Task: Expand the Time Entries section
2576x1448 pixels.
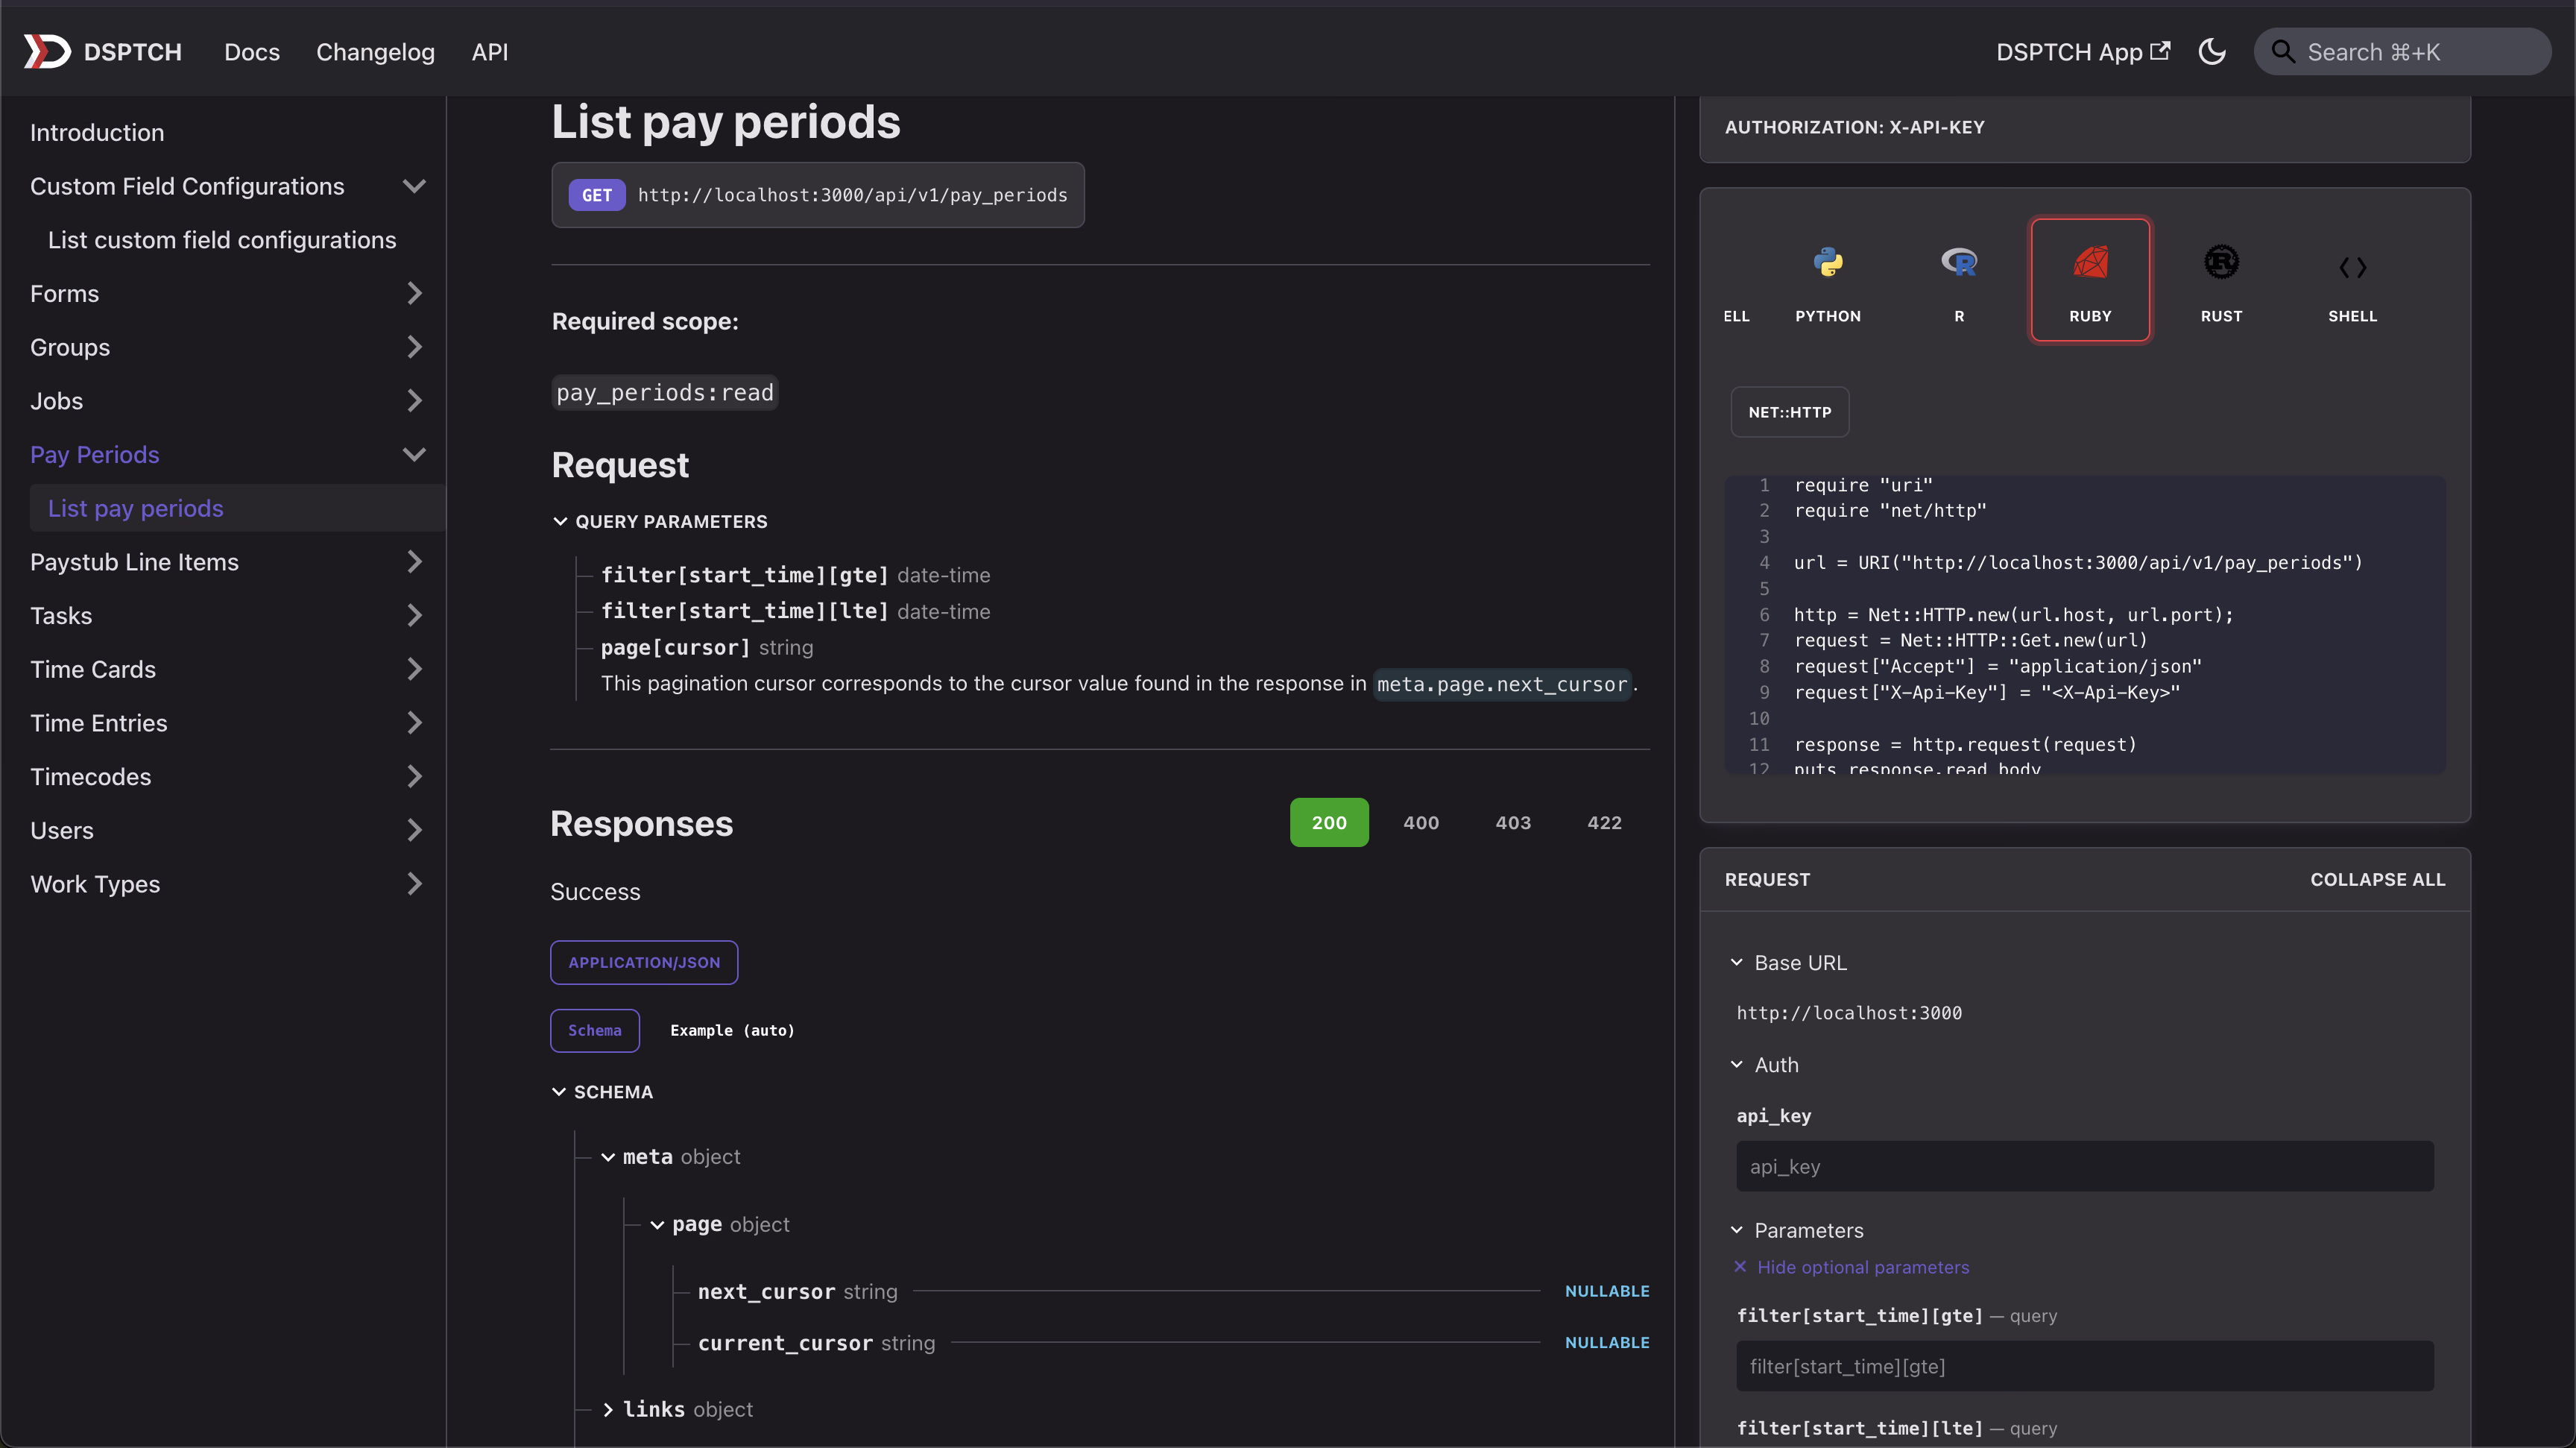Action: coord(414,723)
